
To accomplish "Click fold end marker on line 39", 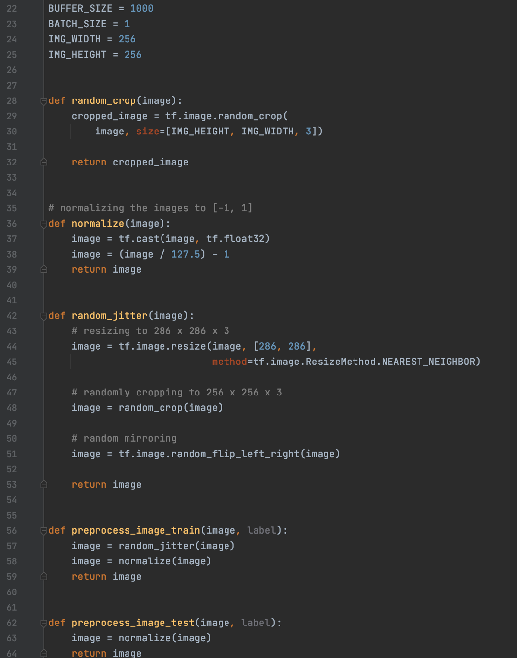I will click(x=44, y=269).
